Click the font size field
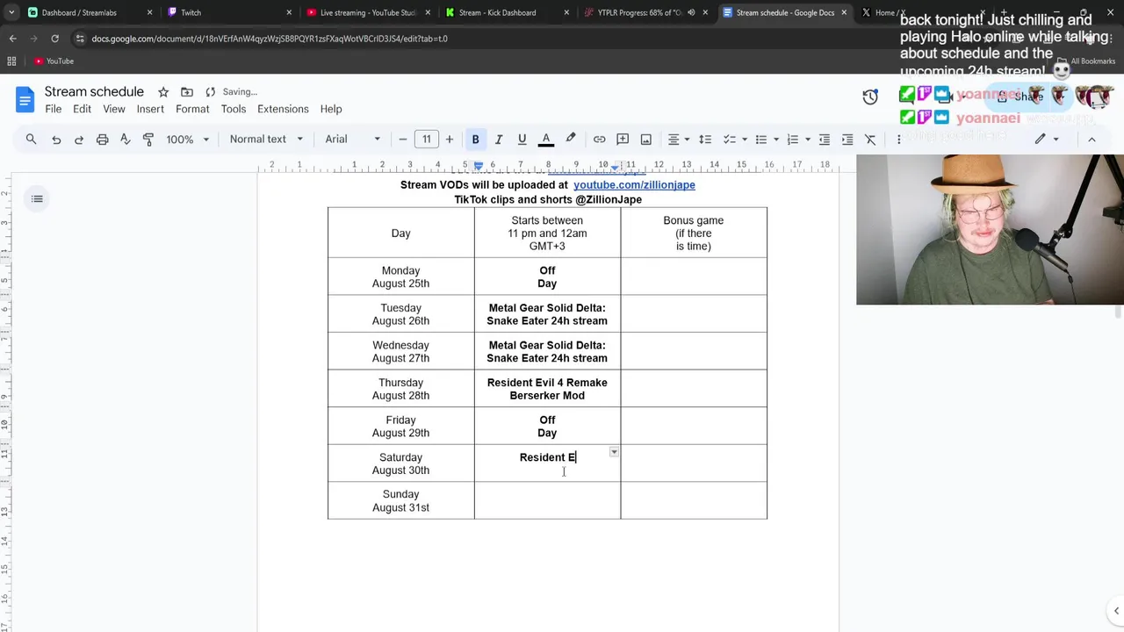 [x=426, y=139]
